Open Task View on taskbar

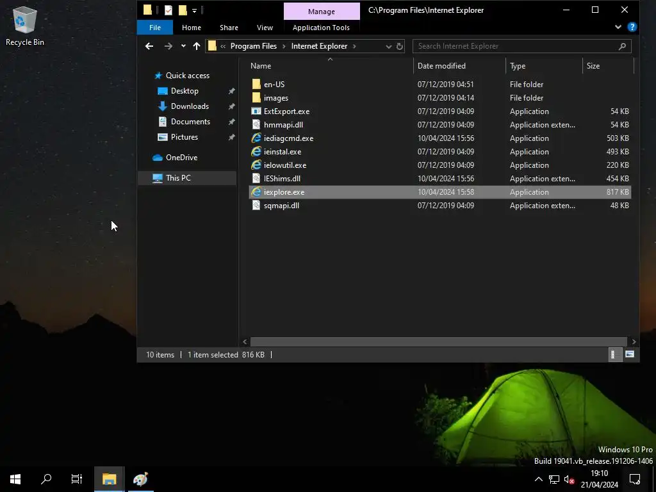pos(77,479)
